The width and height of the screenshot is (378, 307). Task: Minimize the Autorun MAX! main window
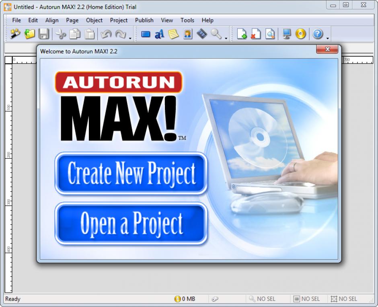[333, 5]
